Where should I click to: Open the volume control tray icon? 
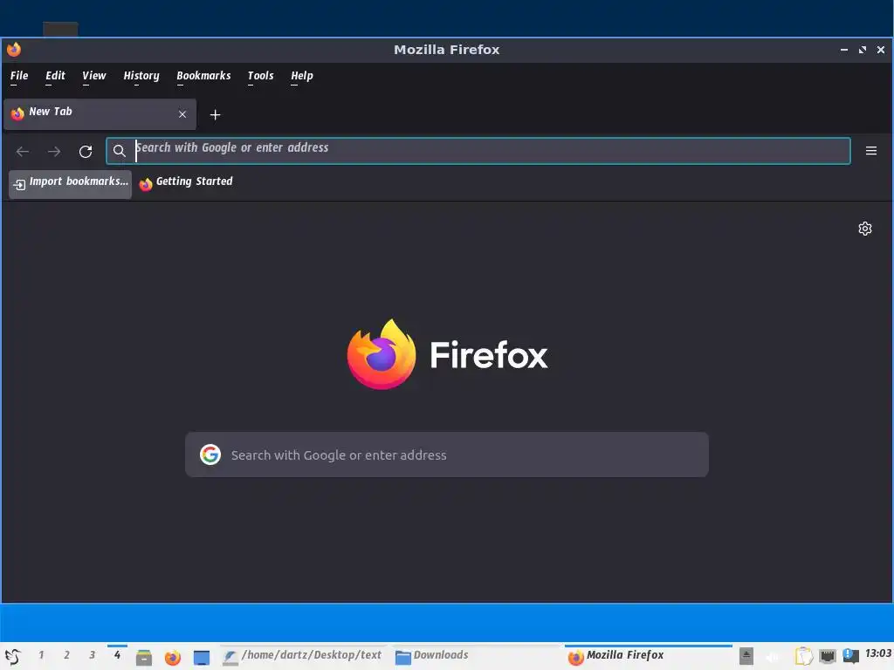(774, 656)
